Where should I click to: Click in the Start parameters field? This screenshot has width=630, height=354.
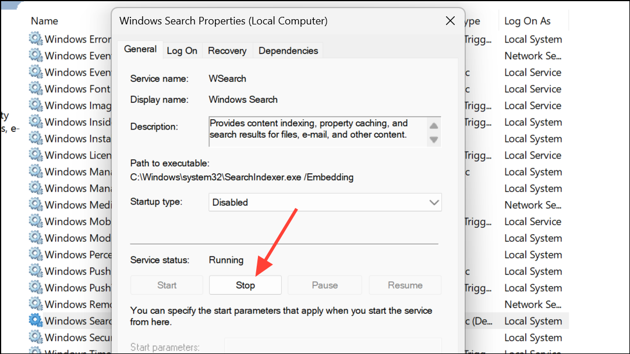click(x=333, y=346)
